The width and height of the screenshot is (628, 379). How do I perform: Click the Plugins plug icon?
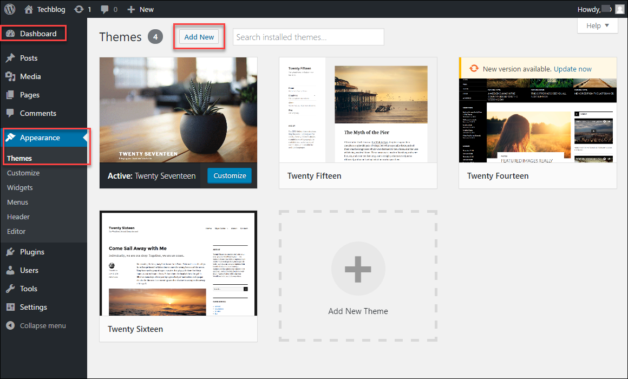(x=10, y=252)
